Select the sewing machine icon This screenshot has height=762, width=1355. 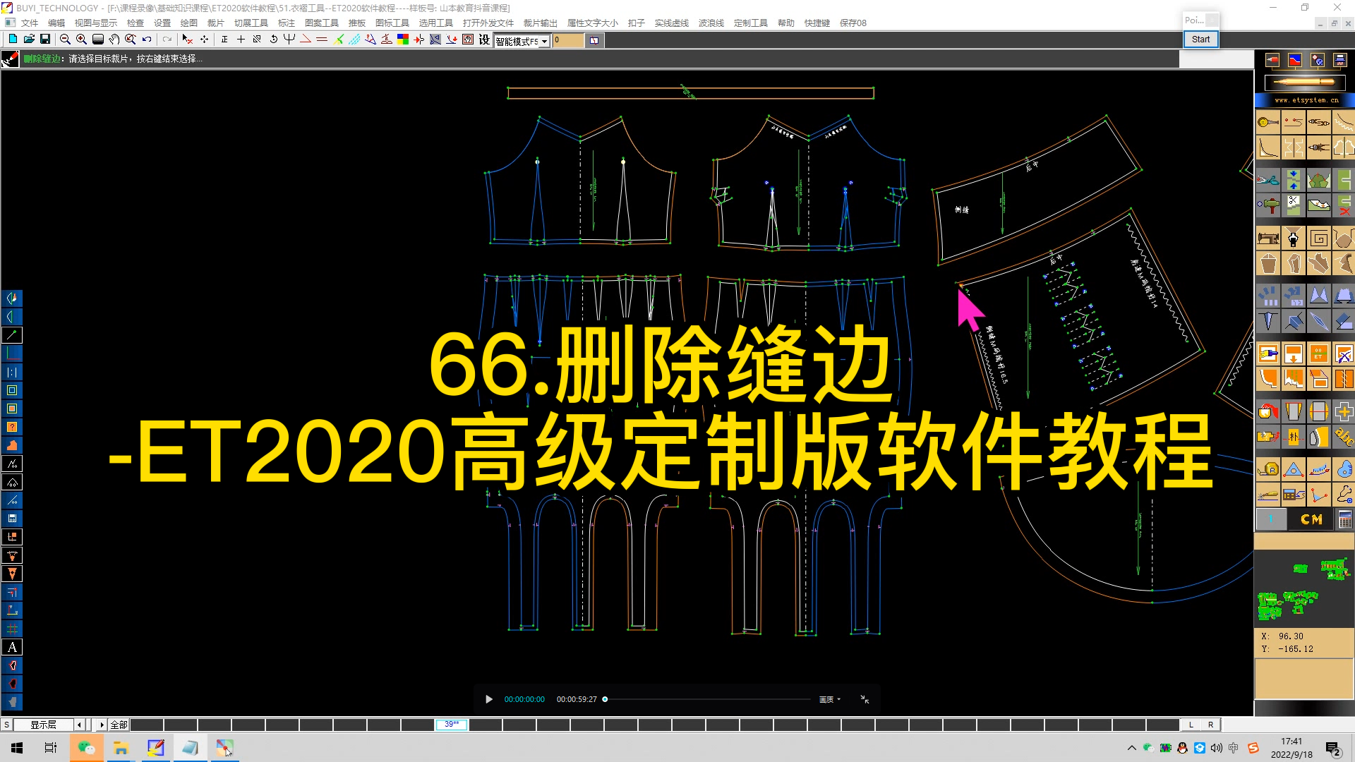coord(1268,238)
